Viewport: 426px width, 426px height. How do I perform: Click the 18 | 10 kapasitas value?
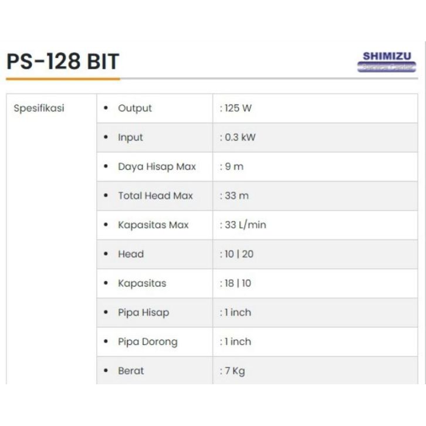(235, 283)
